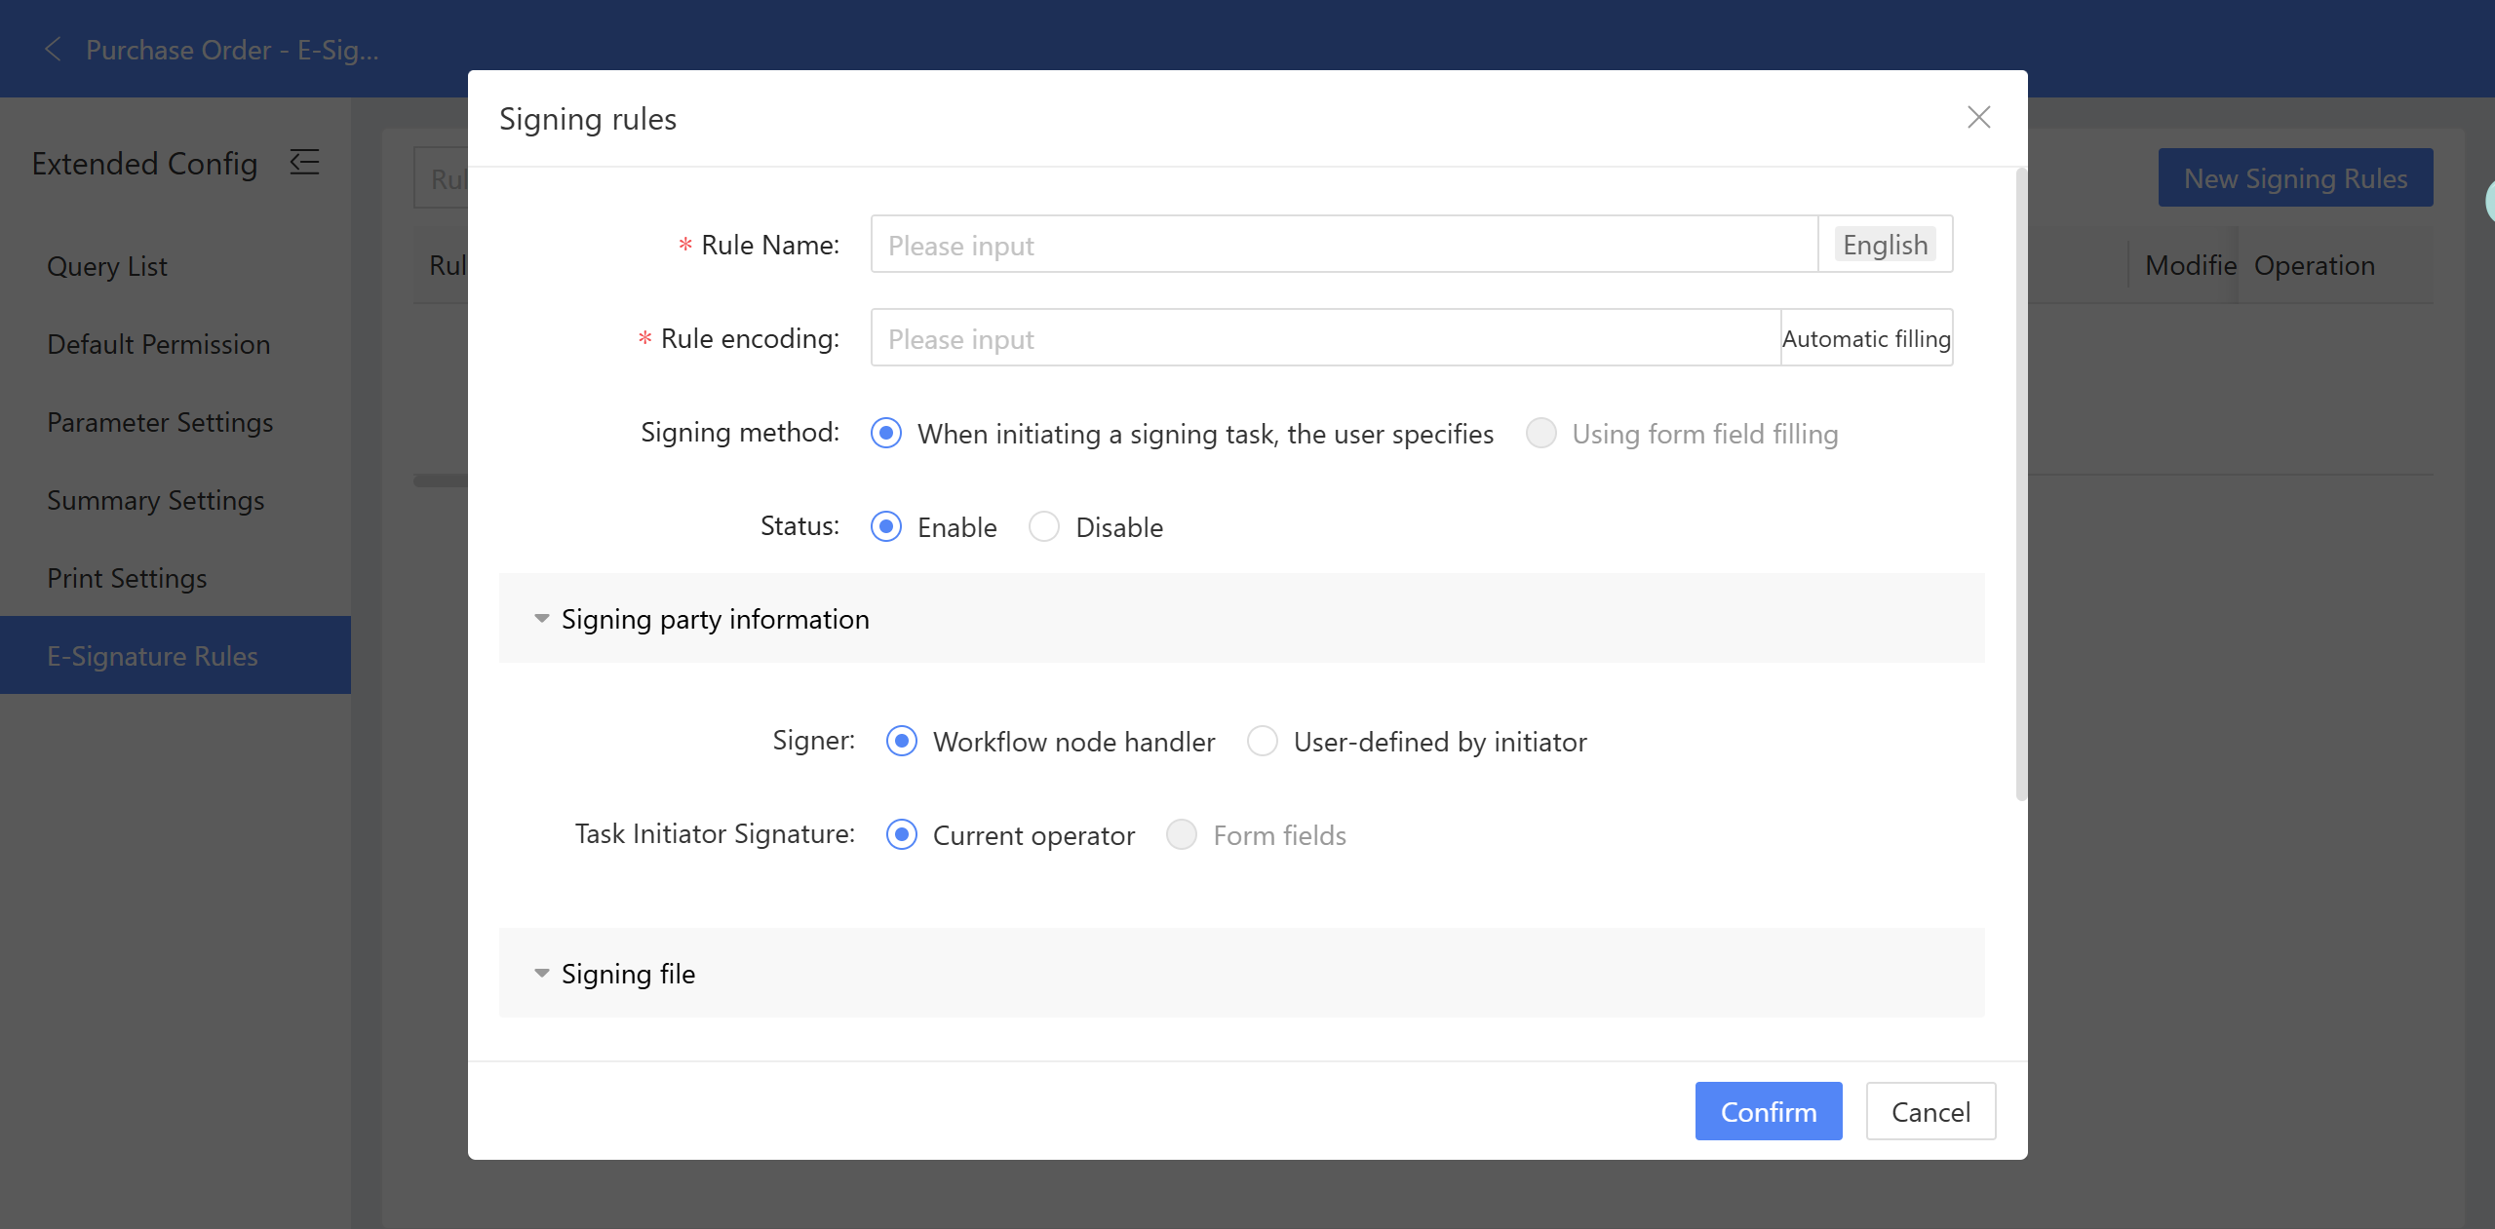2495x1229 pixels.
Task: Select the Form fields radio option
Action: 1182,835
